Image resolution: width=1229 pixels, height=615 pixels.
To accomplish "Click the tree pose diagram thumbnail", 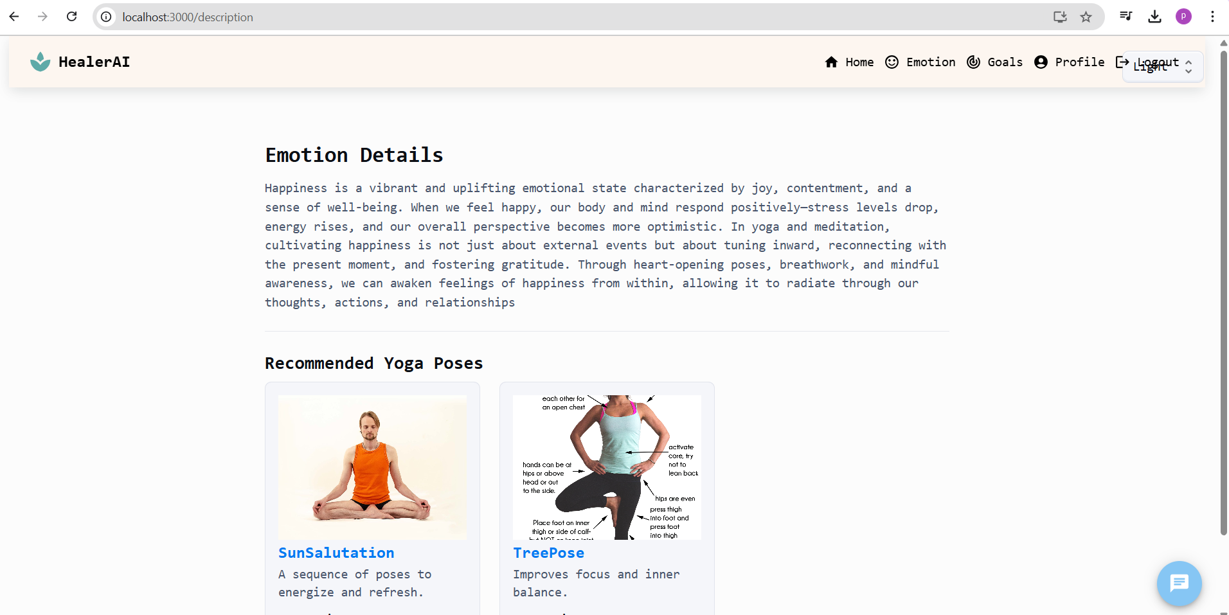I will pyautogui.click(x=607, y=467).
